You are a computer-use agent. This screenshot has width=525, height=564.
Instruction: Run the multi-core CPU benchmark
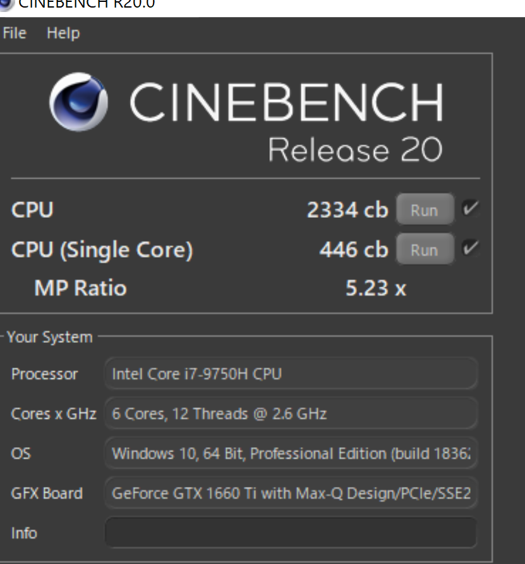[x=425, y=210]
